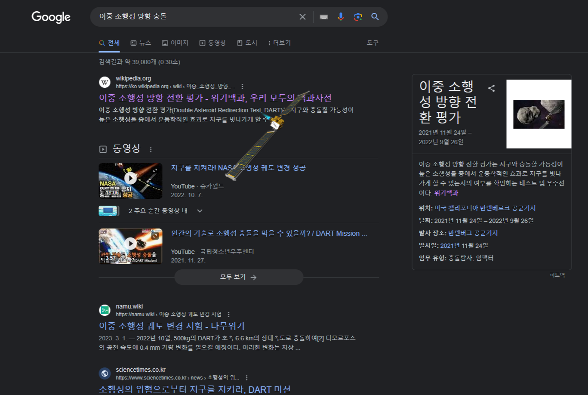Click the Google logo
Image resolution: width=588 pixels, height=395 pixels.
pyautogui.click(x=51, y=17)
